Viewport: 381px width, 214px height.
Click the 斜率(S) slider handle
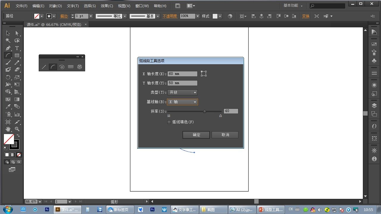(204, 111)
